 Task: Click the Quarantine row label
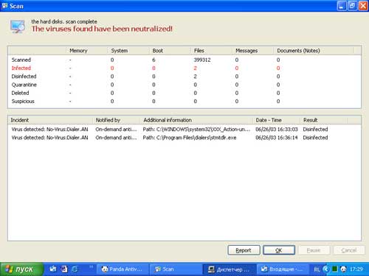pyautogui.click(x=24, y=85)
